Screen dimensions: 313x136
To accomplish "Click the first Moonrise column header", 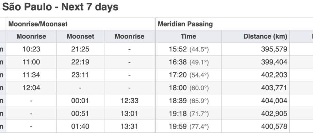I will (31, 36).
